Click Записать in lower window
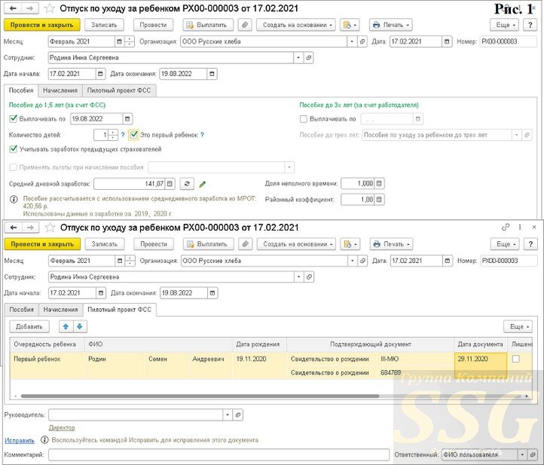The height and width of the screenshot is (465, 544). pos(105,244)
